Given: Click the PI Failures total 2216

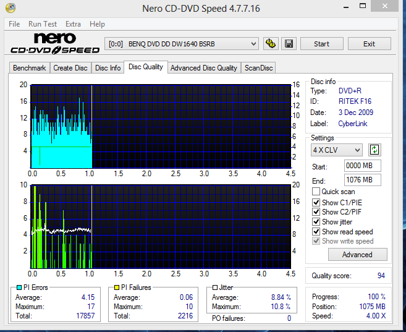Looking at the screenshot, I should (185, 316).
